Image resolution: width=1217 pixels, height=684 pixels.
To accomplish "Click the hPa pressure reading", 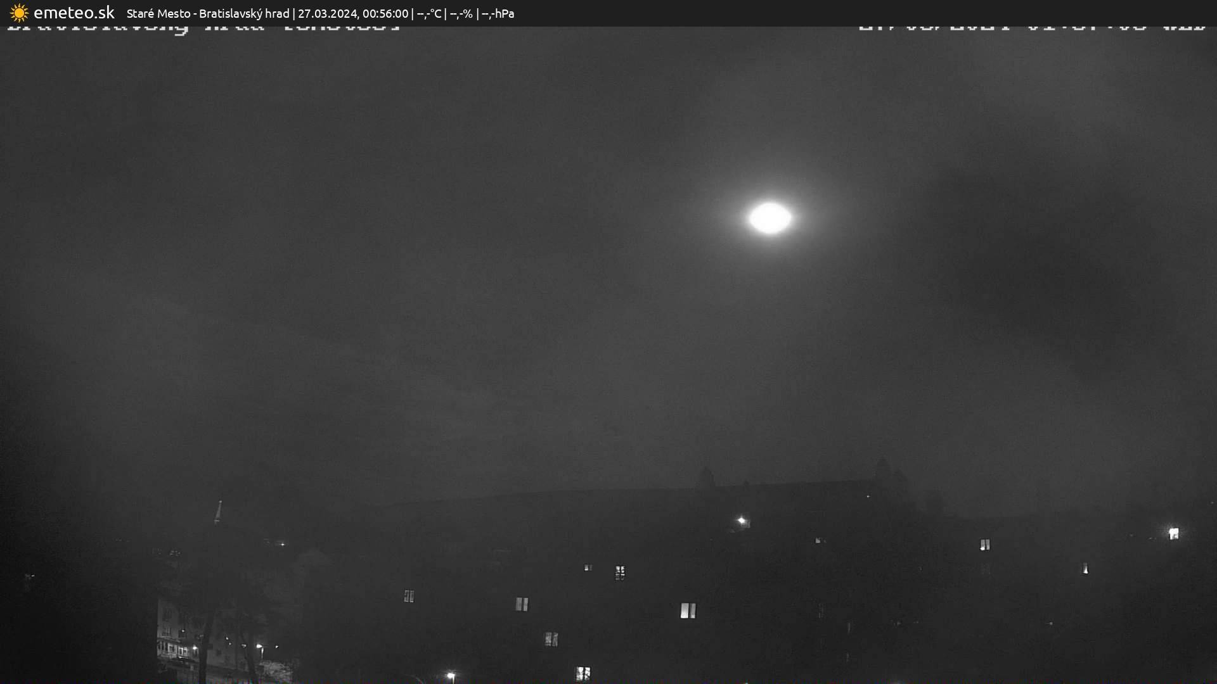I will pyautogui.click(x=498, y=13).
